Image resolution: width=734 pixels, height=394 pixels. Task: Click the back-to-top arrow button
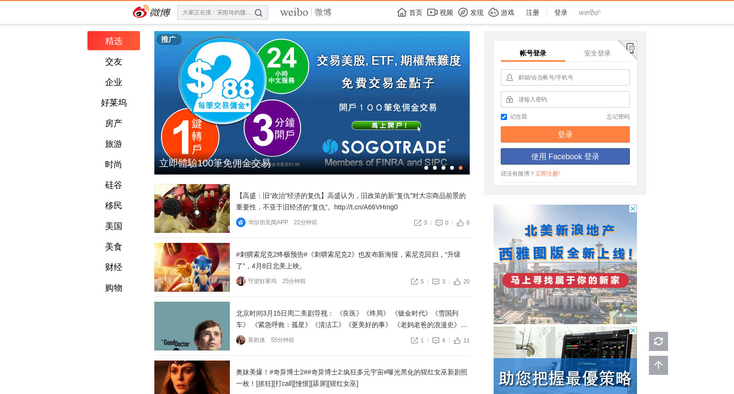pos(658,365)
